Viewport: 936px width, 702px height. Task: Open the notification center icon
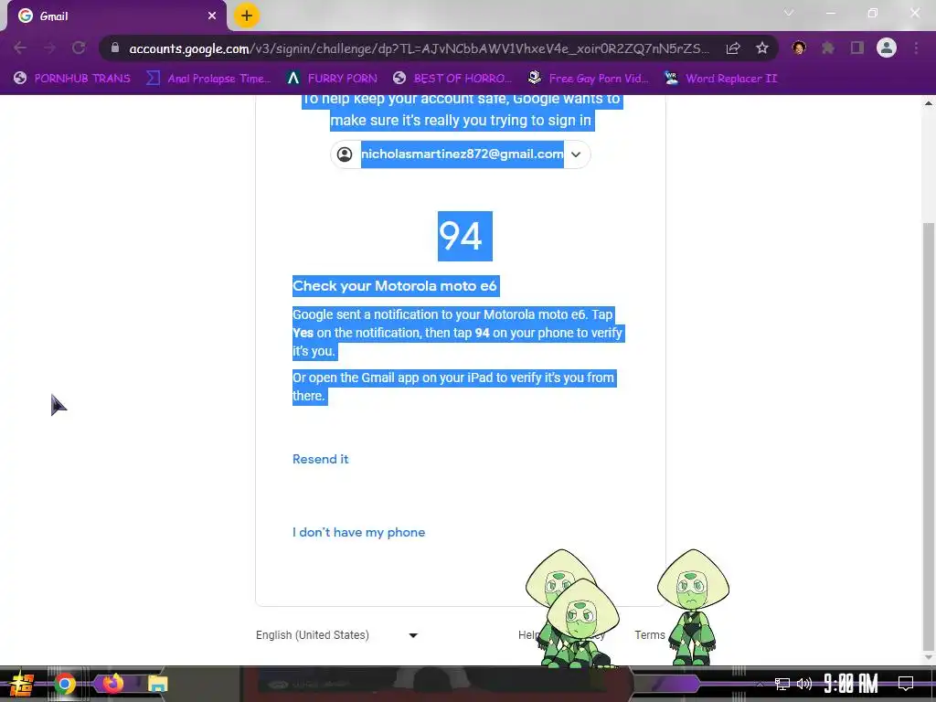[906, 684]
